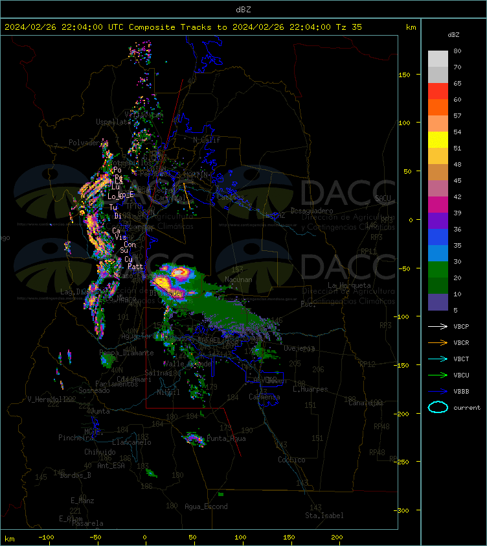The height and width of the screenshot is (546, 487).
Task: Click the 'current' legend label
Action: [x=467, y=407]
